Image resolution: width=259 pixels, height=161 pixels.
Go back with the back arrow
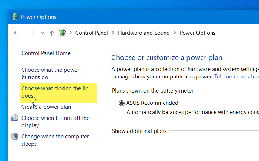(x=17, y=33)
